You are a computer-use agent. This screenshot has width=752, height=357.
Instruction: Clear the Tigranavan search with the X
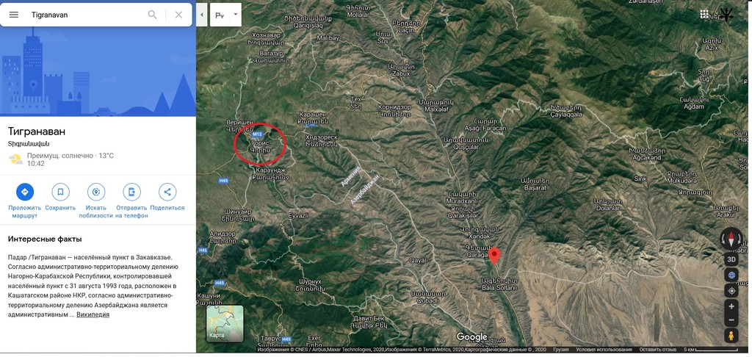[x=178, y=15]
